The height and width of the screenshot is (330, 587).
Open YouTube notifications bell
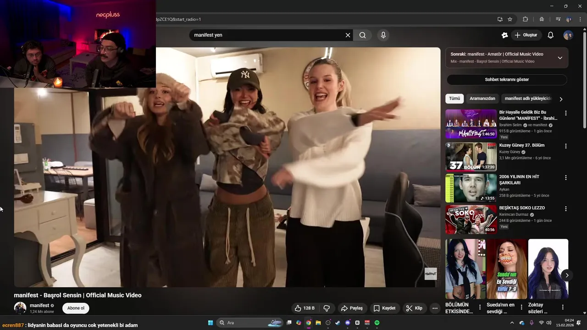(551, 35)
